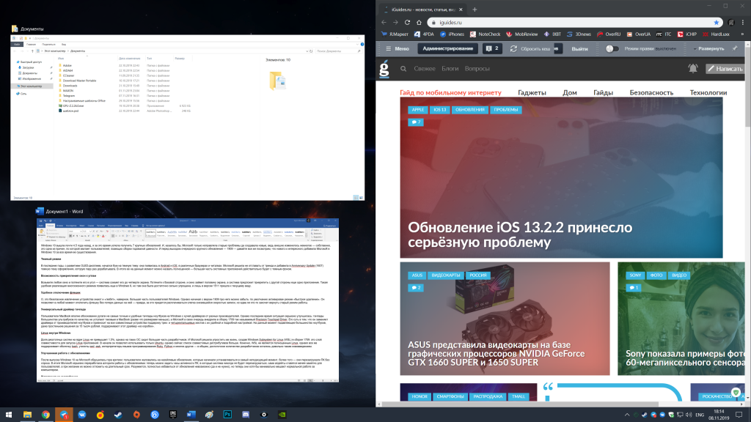Click the HONOR tag
751x422 pixels.
coord(420,396)
